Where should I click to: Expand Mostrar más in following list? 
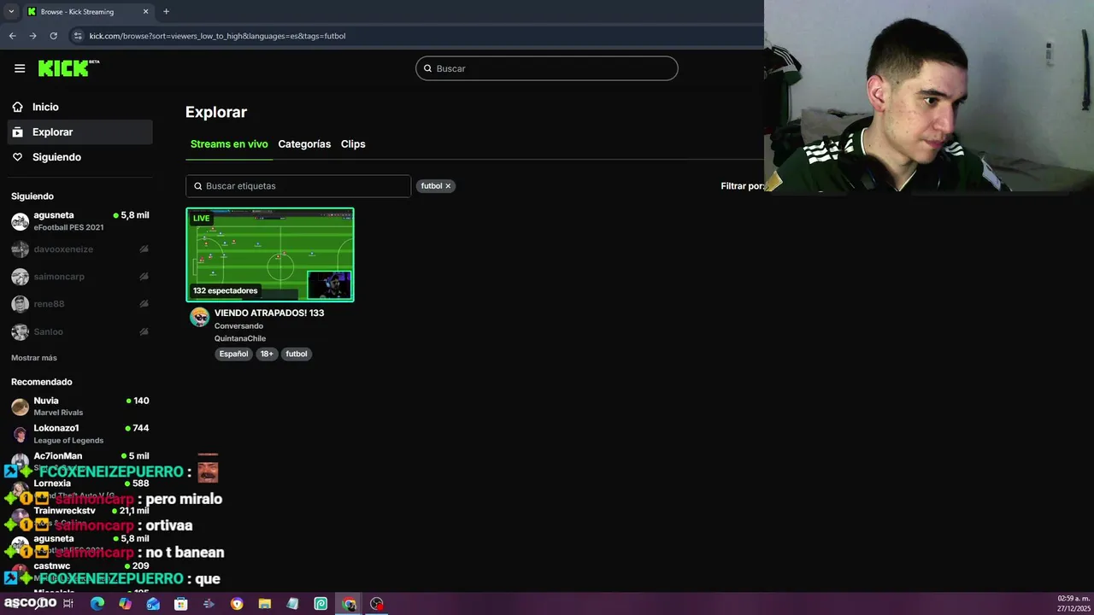coord(34,358)
